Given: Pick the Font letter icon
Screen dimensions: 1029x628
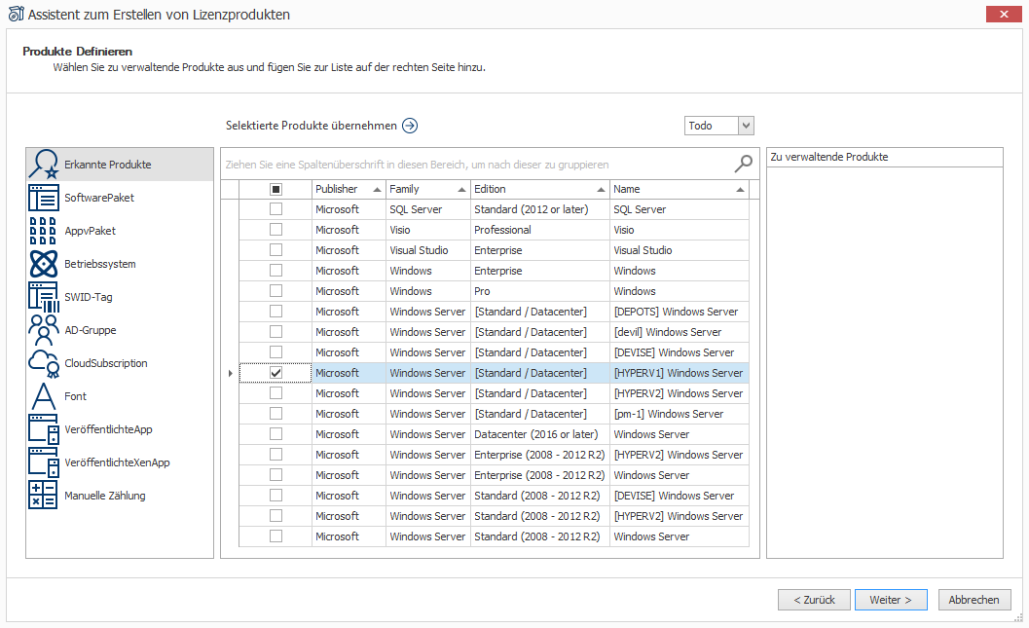Looking at the screenshot, I should [43, 396].
